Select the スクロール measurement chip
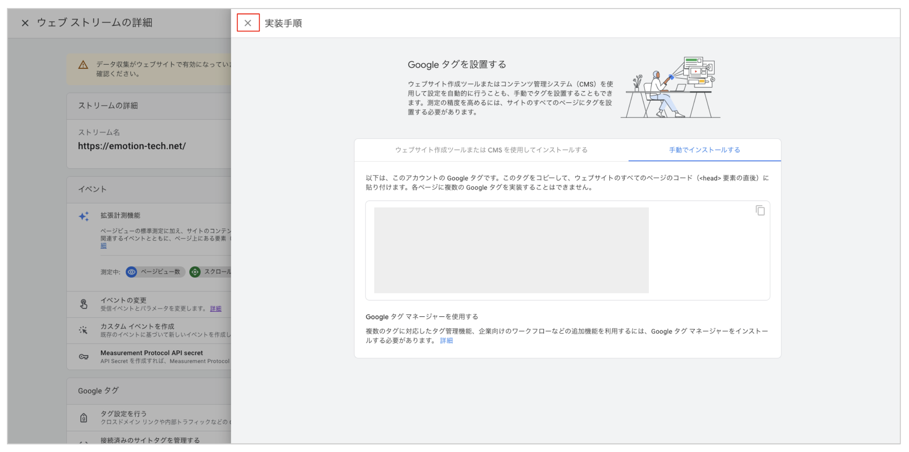Viewport: 909px width, 452px height. pyautogui.click(x=210, y=272)
